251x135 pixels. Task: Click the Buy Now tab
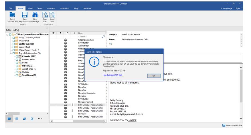tap(87, 8)
